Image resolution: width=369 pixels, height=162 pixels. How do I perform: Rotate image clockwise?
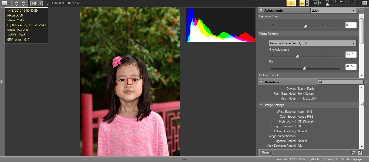pos(24,3)
